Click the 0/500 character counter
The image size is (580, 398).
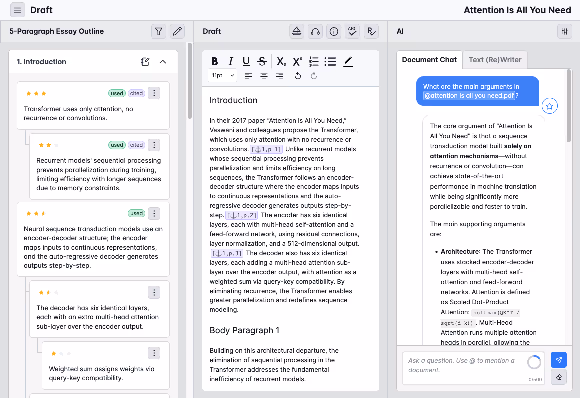[535, 379]
